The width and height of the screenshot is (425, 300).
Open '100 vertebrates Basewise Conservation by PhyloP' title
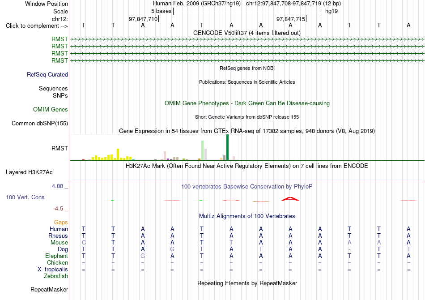tap(246, 187)
